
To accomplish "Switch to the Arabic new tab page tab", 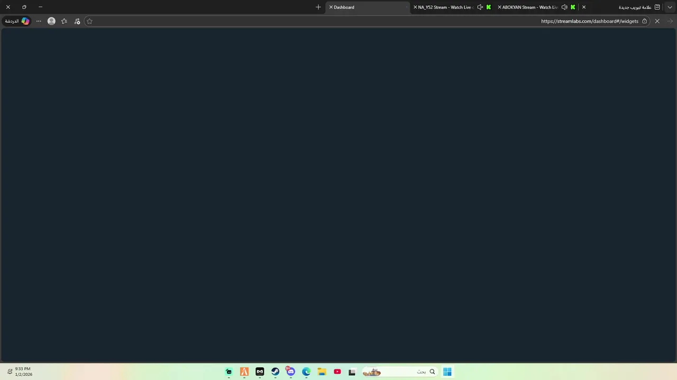I will click(x=621, y=7).
